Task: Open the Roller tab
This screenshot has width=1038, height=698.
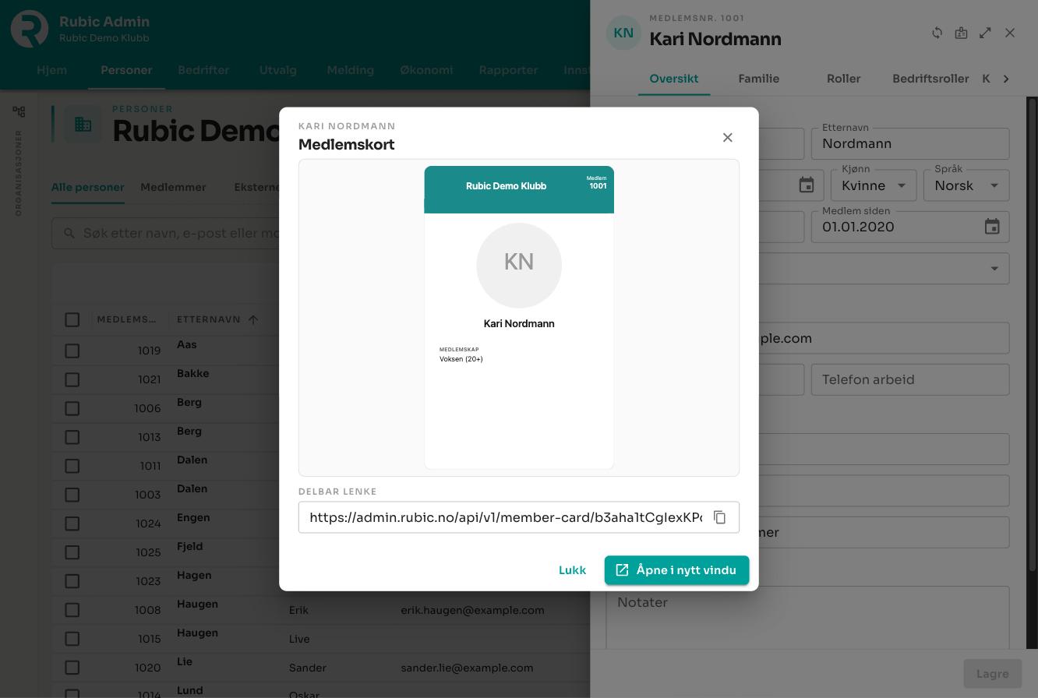Action: 843,79
